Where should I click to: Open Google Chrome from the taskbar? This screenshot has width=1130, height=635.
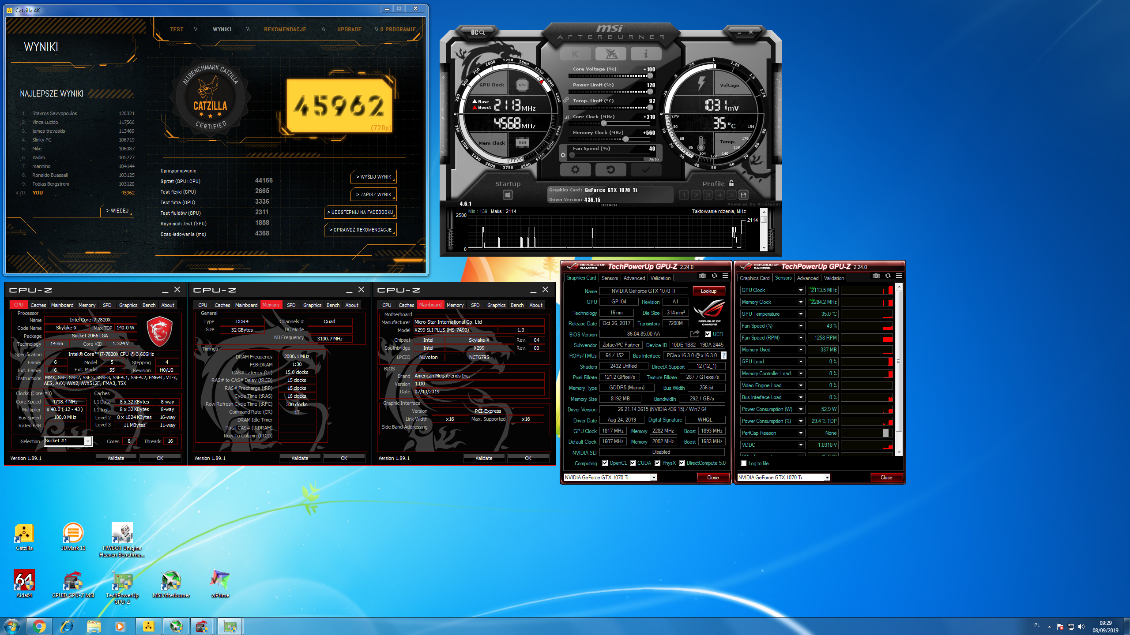pos(39,626)
